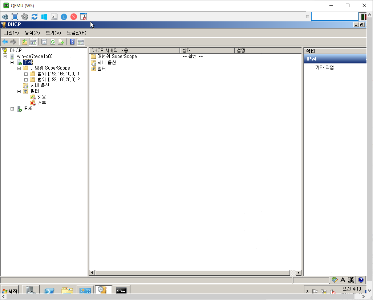Go back with the blue left arrow
Screen dimensions: 373x300
[x=5, y=42]
